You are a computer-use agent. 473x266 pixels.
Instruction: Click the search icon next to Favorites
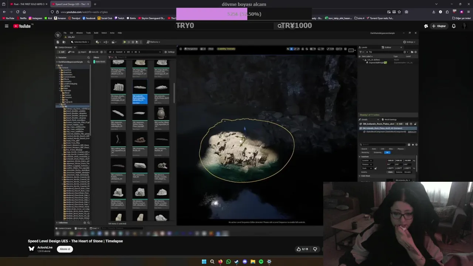[x=88, y=57]
